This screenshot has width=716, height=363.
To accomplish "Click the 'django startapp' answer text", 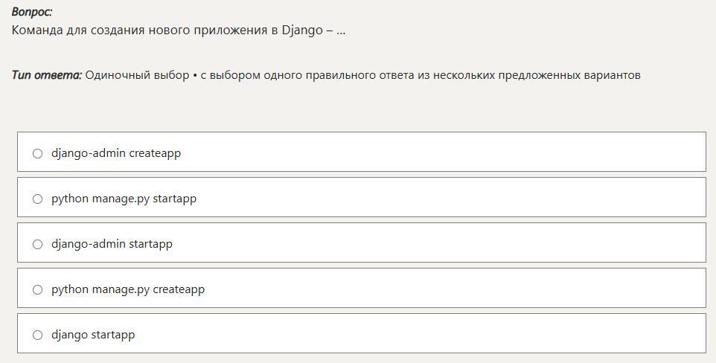I will (93, 335).
